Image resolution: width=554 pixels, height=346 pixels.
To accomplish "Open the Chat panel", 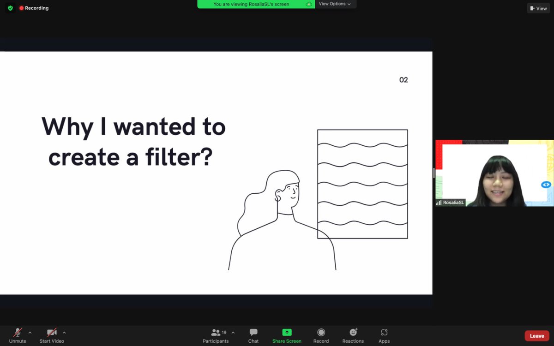I will pyautogui.click(x=253, y=335).
